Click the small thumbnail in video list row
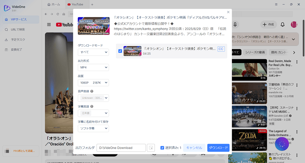The image size is (305, 163). [132, 51]
